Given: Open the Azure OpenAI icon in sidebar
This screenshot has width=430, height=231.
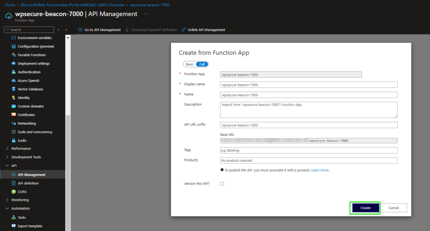Looking at the screenshot, I should coord(13,80).
